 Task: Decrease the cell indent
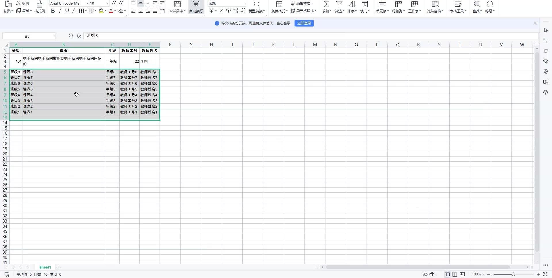(x=155, y=3)
